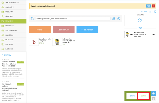This screenshot has height=103, width=159.
Task: Focus the product name search field
Action: tap(73, 19)
